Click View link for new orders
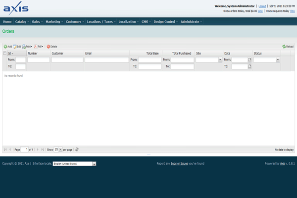The width and height of the screenshot is (297, 198). coord(260,11)
